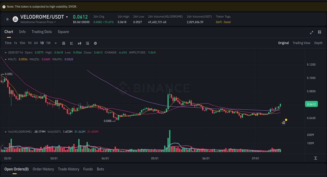Collapse the Vol(VELODROME) volume panel
This screenshot has width=327, height=177.
click(5, 132)
